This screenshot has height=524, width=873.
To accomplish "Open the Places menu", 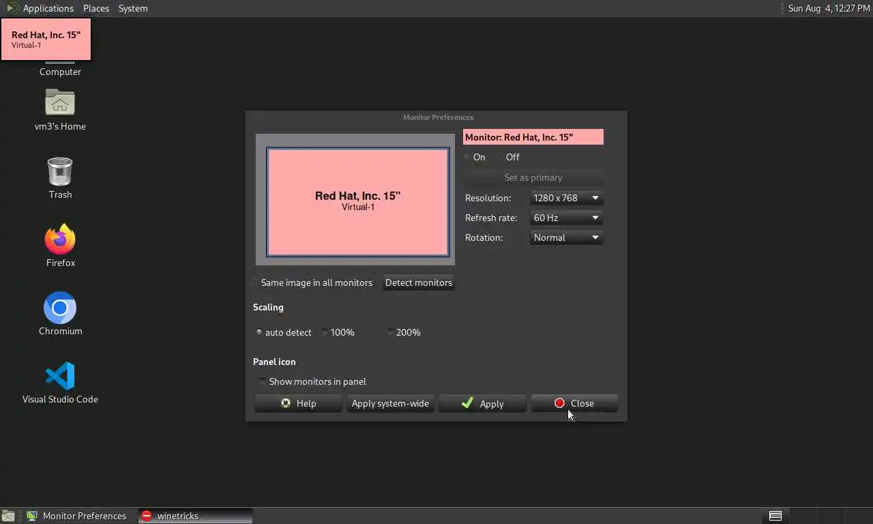I will (x=96, y=8).
